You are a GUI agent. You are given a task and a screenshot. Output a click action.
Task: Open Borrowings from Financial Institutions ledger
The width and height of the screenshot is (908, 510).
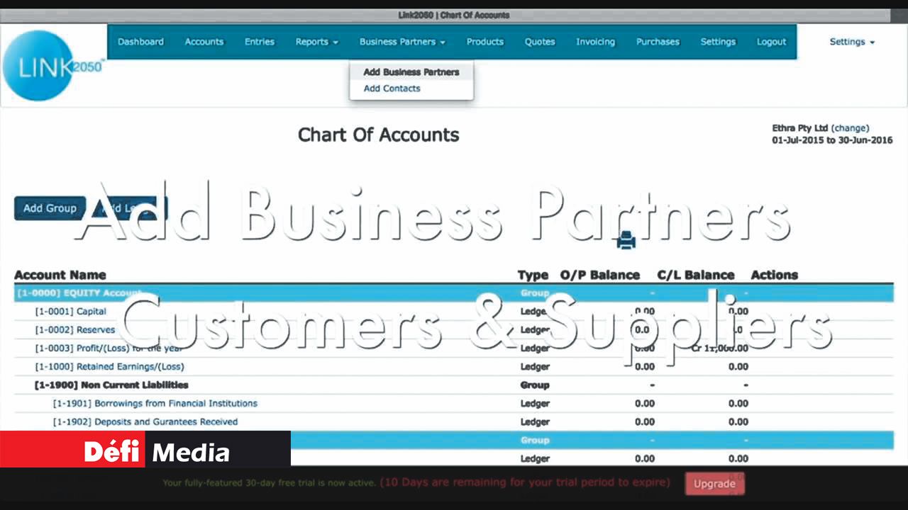coord(155,404)
